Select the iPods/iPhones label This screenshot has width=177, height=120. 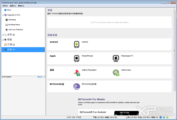tap(87, 56)
